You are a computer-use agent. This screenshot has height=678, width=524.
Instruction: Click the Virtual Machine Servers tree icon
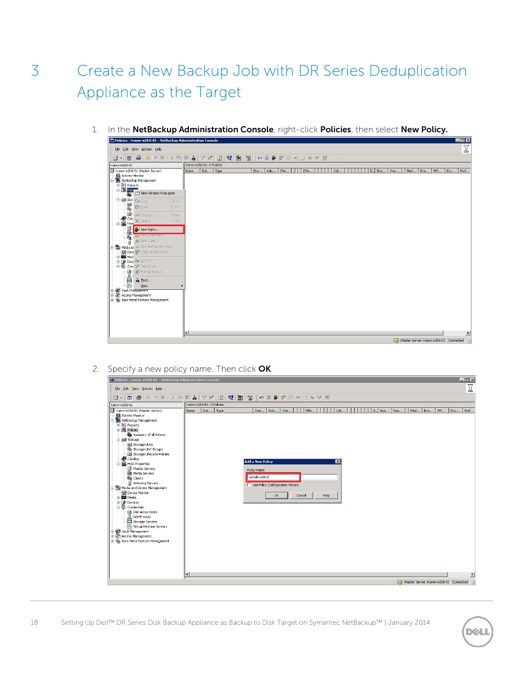(x=130, y=526)
